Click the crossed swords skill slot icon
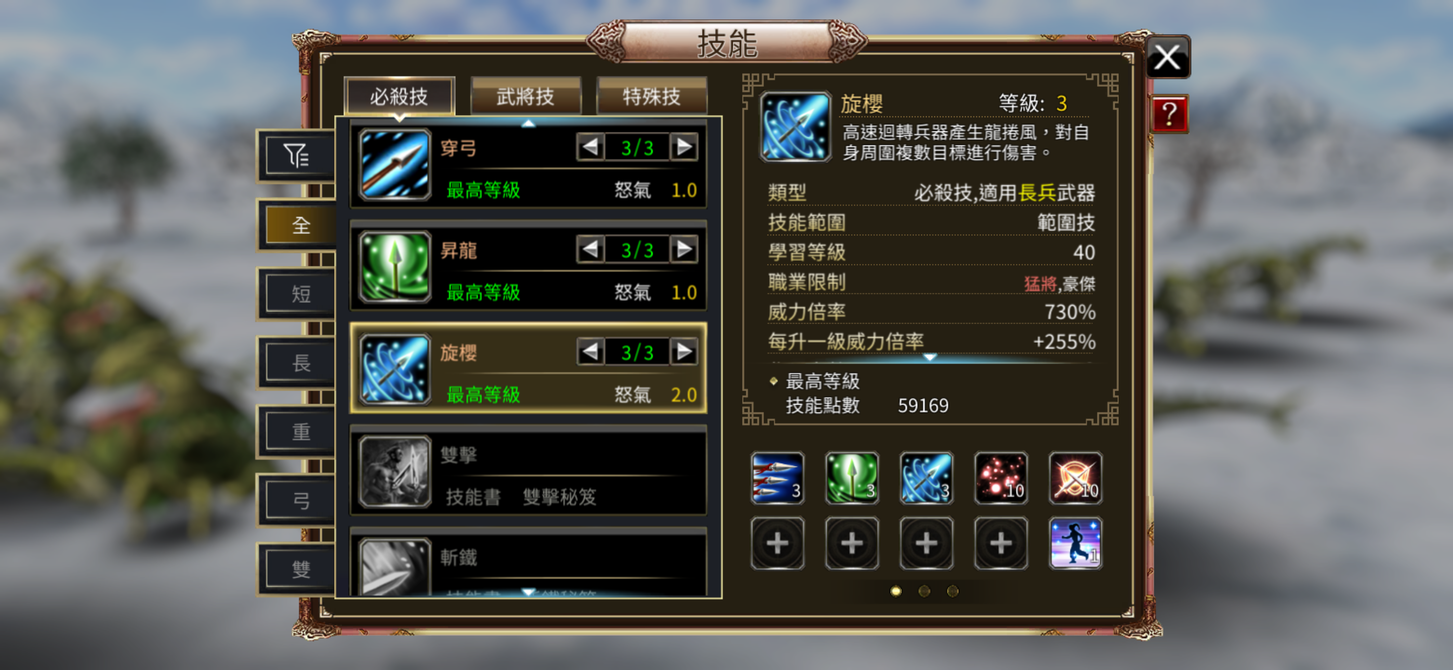The width and height of the screenshot is (1453, 670). click(x=1075, y=478)
